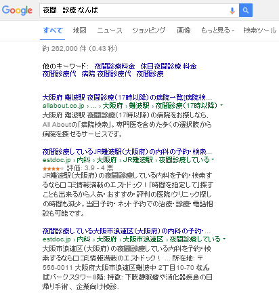Click the blue magnifier search button
The width and height of the screenshot is (279, 297).
tap(246, 10)
